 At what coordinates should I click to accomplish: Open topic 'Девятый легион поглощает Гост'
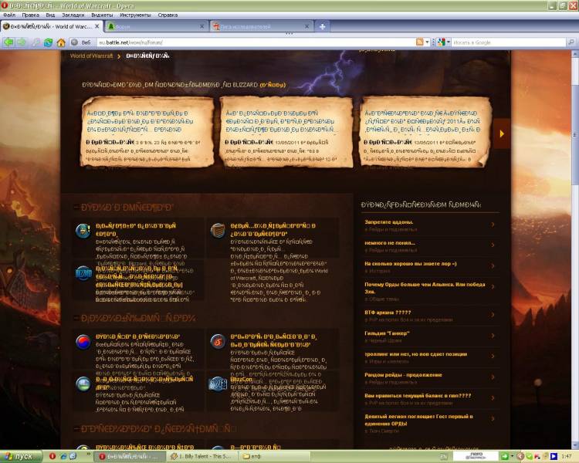pyautogui.click(x=418, y=420)
